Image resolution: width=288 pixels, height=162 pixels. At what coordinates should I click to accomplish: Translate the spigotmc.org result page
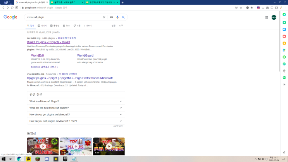point(68,74)
